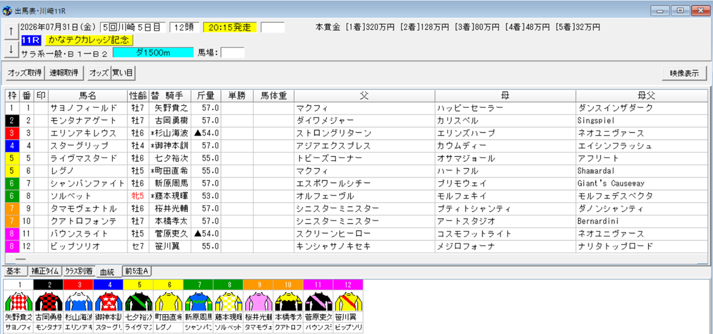
Task: Click the 12頭 runner count field
Action: click(184, 27)
